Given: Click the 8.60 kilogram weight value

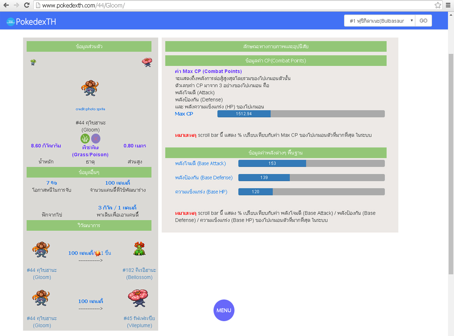Looking at the screenshot, I should 46,146.
